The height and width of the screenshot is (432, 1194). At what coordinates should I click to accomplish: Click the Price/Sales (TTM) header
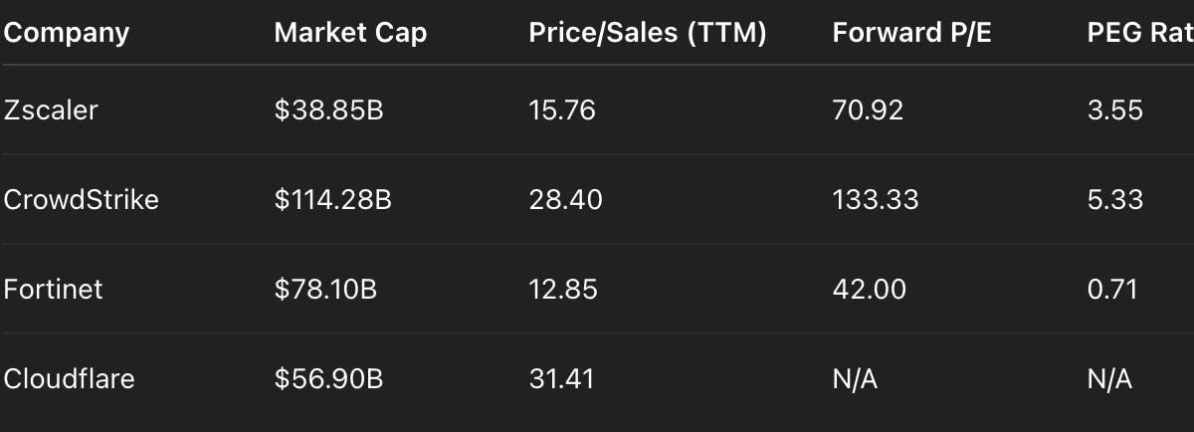(648, 33)
